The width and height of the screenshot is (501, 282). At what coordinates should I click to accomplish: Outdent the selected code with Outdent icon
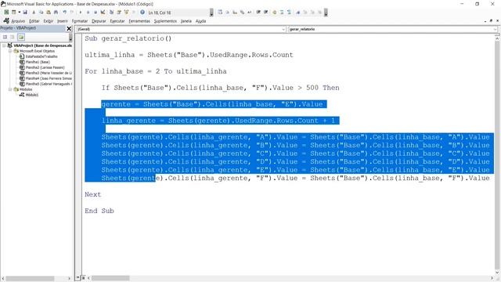[266, 13]
